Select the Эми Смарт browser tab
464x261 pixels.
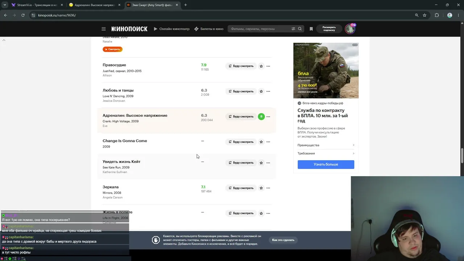[152, 5]
